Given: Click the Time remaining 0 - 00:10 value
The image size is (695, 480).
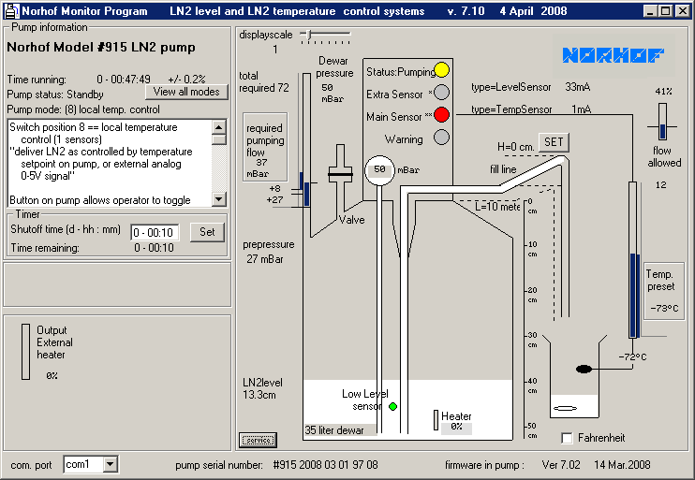Looking at the screenshot, I should [x=154, y=248].
